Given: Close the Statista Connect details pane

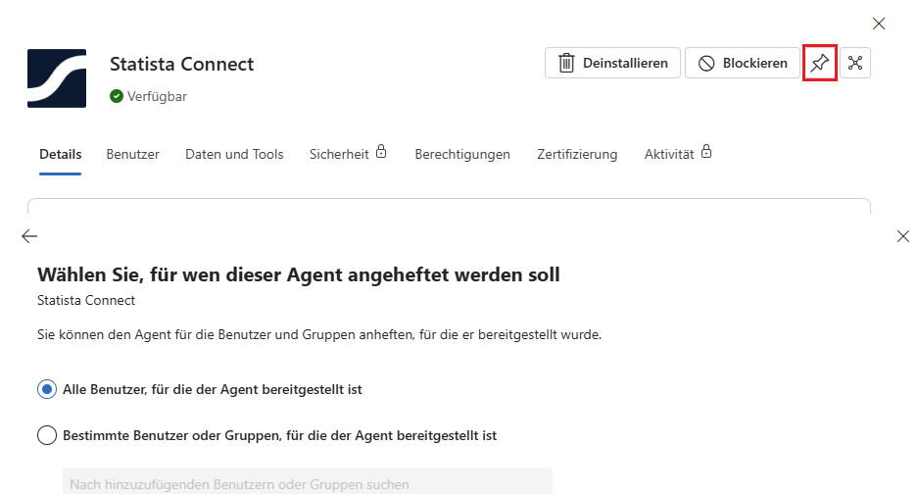Looking at the screenshot, I should 879,24.
